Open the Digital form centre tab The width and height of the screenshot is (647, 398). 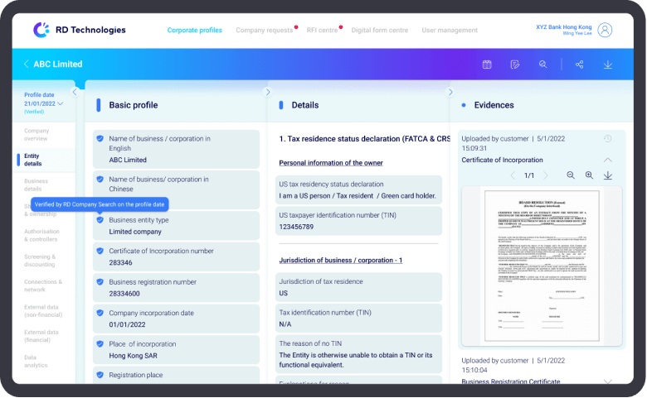380,30
